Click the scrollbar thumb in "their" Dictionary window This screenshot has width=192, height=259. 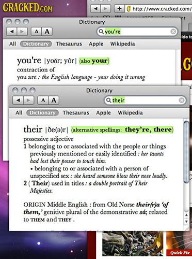point(186,152)
